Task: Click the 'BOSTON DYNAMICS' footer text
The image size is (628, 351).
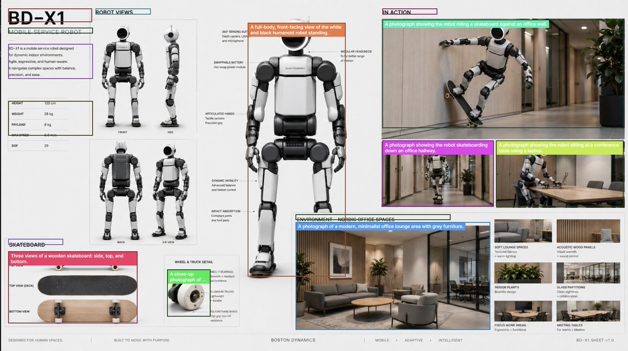Action: click(x=293, y=340)
